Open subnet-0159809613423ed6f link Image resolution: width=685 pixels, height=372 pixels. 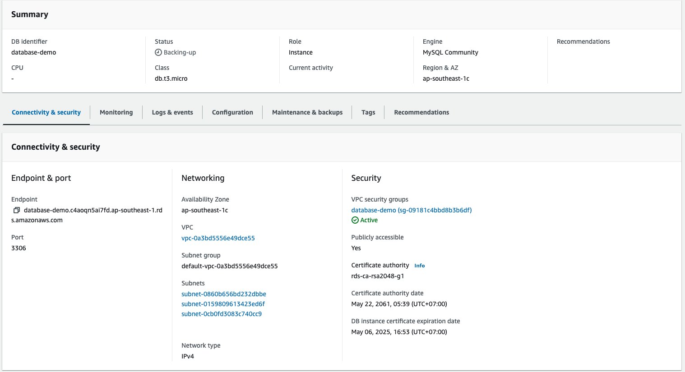coord(223,304)
